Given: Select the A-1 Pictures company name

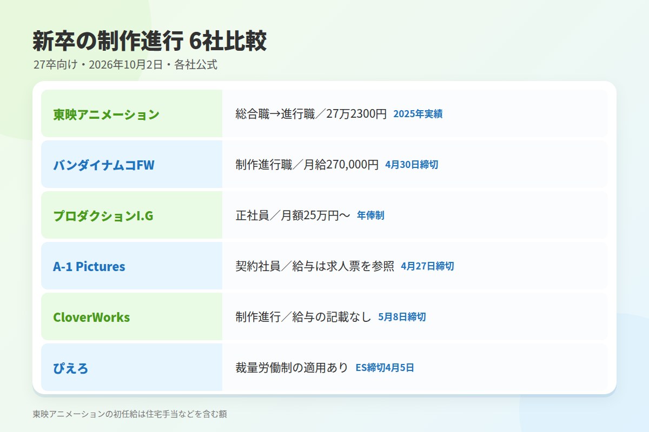Looking at the screenshot, I should click(x=89, y=267).
